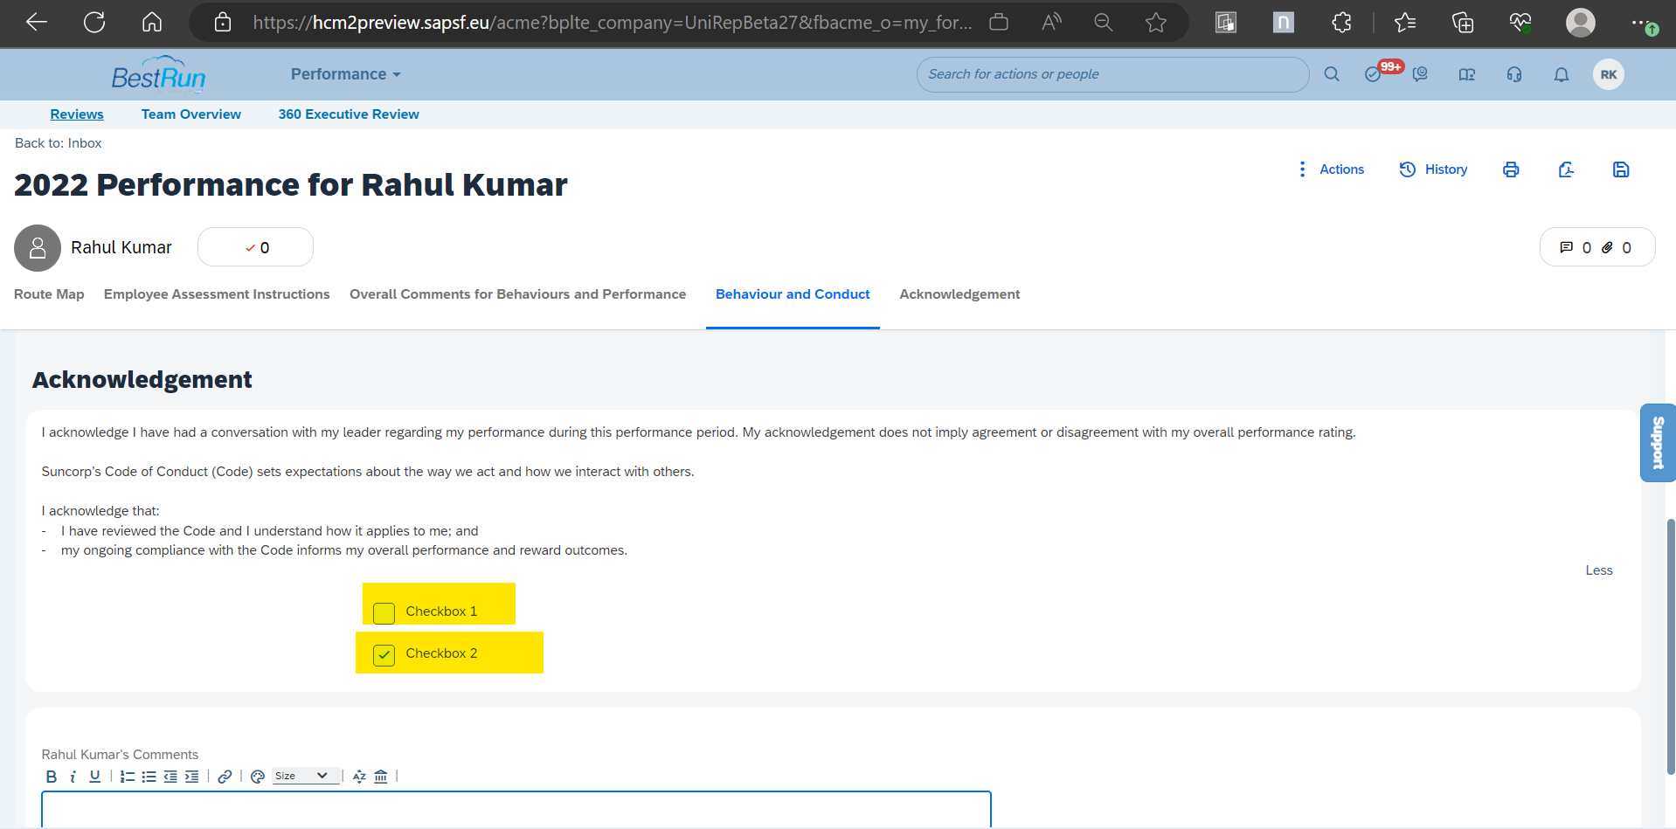The width and height of the screenshot is (1676, 829).
Task: Open the blue Support side tab
Action: (x=1658, y=443)
